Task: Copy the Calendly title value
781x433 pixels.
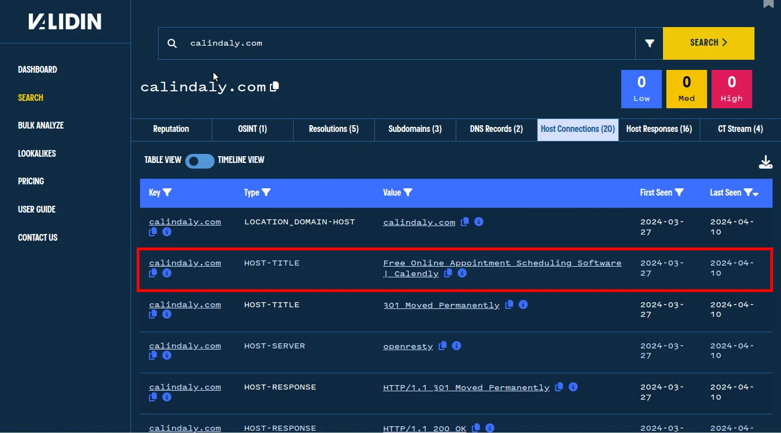Action: click(448, 273)
